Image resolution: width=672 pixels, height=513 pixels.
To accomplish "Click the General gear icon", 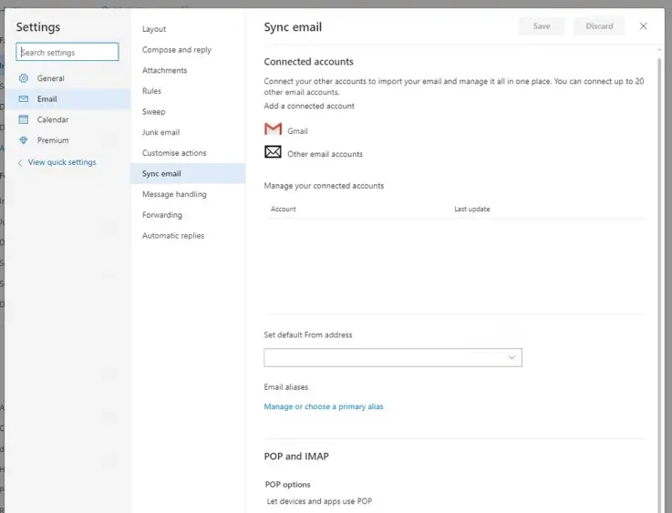I will tap(24, 78).
